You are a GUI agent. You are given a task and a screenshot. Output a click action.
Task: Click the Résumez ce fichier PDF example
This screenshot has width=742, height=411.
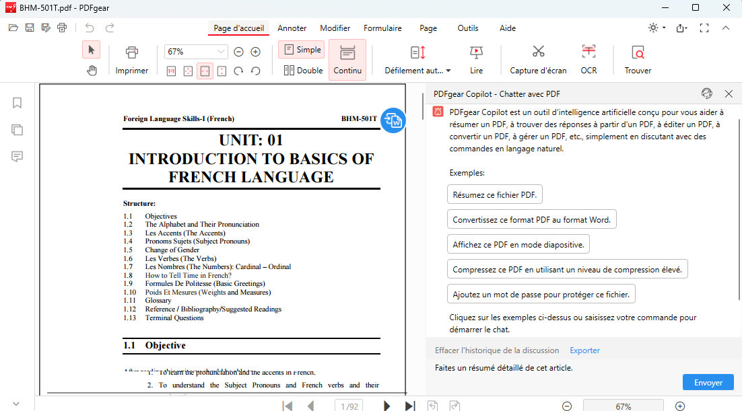coord(494,194)
